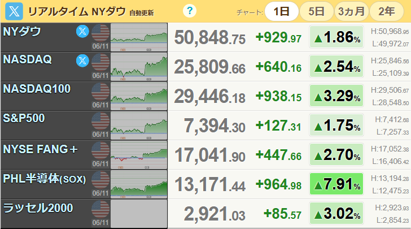Switch chart range to 5日
Image resolution: width=411 pixels, height=229 pixels.
[x=316, y=11]
